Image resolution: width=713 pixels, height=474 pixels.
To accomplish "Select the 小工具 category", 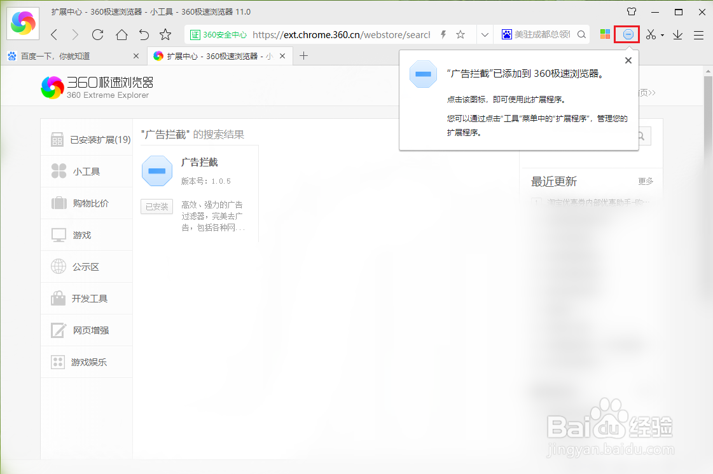I will [87, 172].
